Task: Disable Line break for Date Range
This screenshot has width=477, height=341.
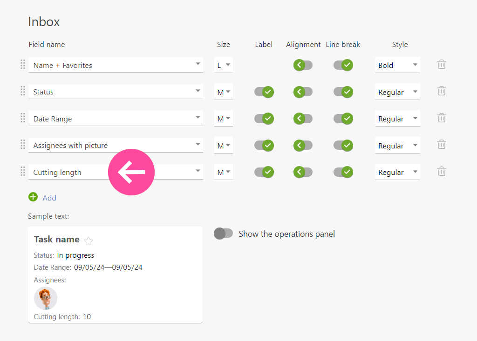Action: [343, 119]
